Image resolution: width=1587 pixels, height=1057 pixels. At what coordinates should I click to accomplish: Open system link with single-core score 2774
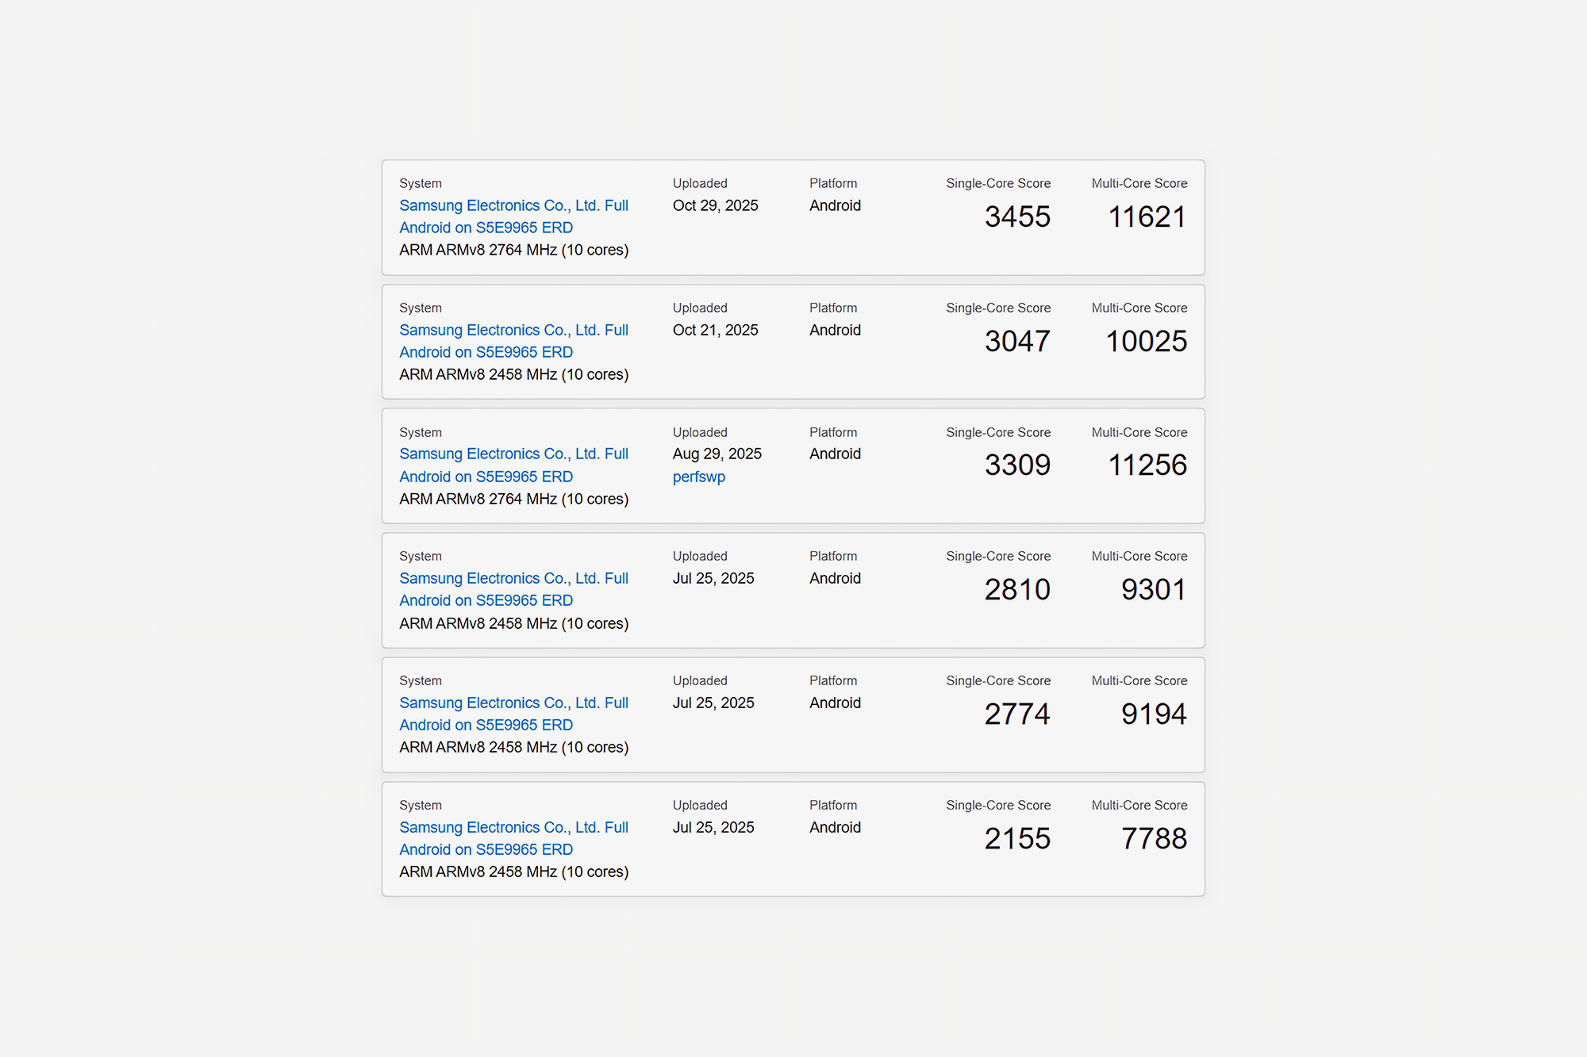[513, 714]
